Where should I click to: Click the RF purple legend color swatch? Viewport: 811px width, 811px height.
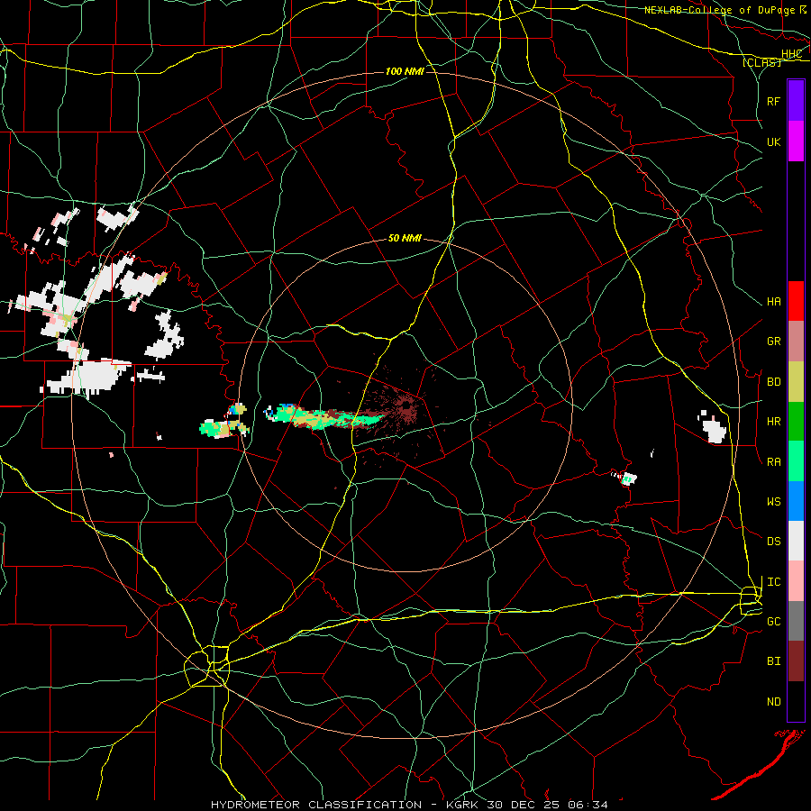pyautogui.click(x=796, y=101)
